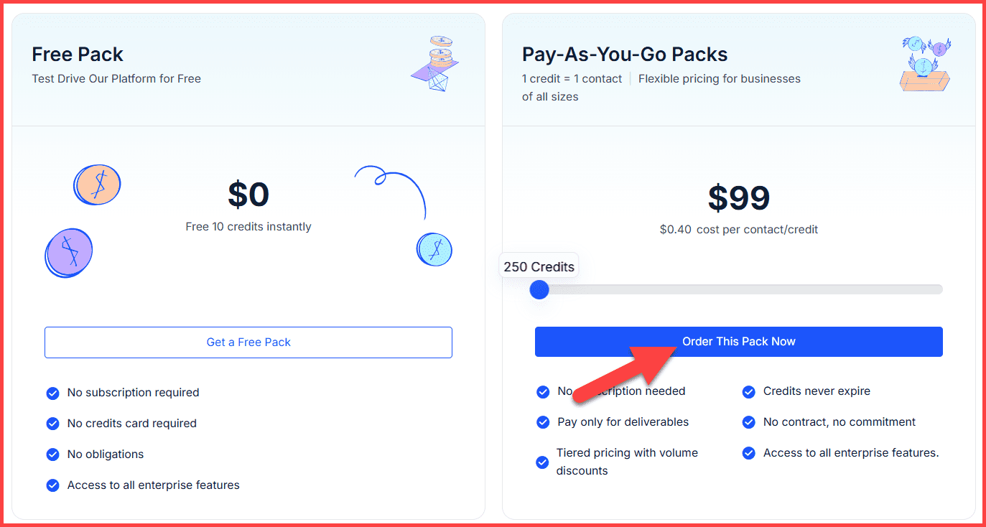
Task: Click the checkmark beside Credits never expire
Action: tap(748, 391)
